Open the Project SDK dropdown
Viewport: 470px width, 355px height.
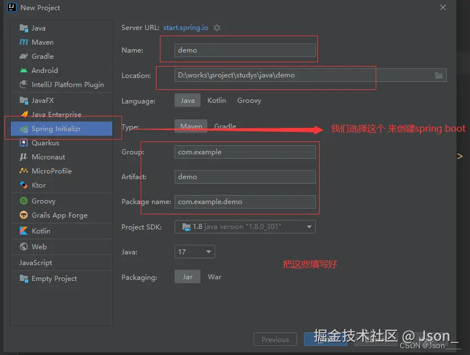pyautogui.click(x=245, y=227)
